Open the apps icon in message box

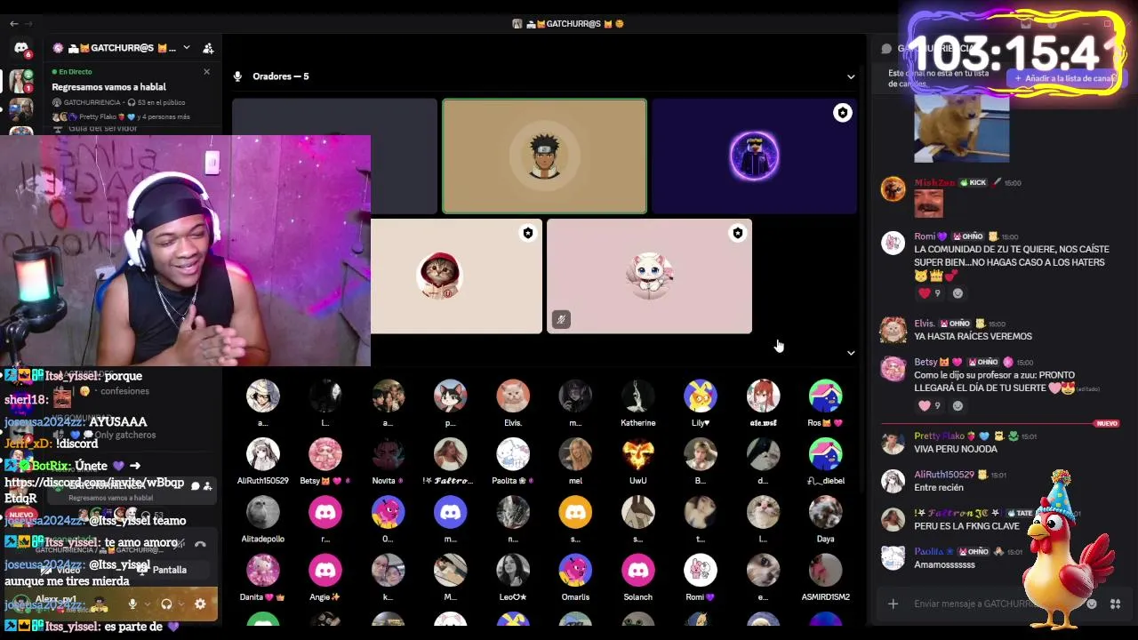click(x=1115, y=604)
